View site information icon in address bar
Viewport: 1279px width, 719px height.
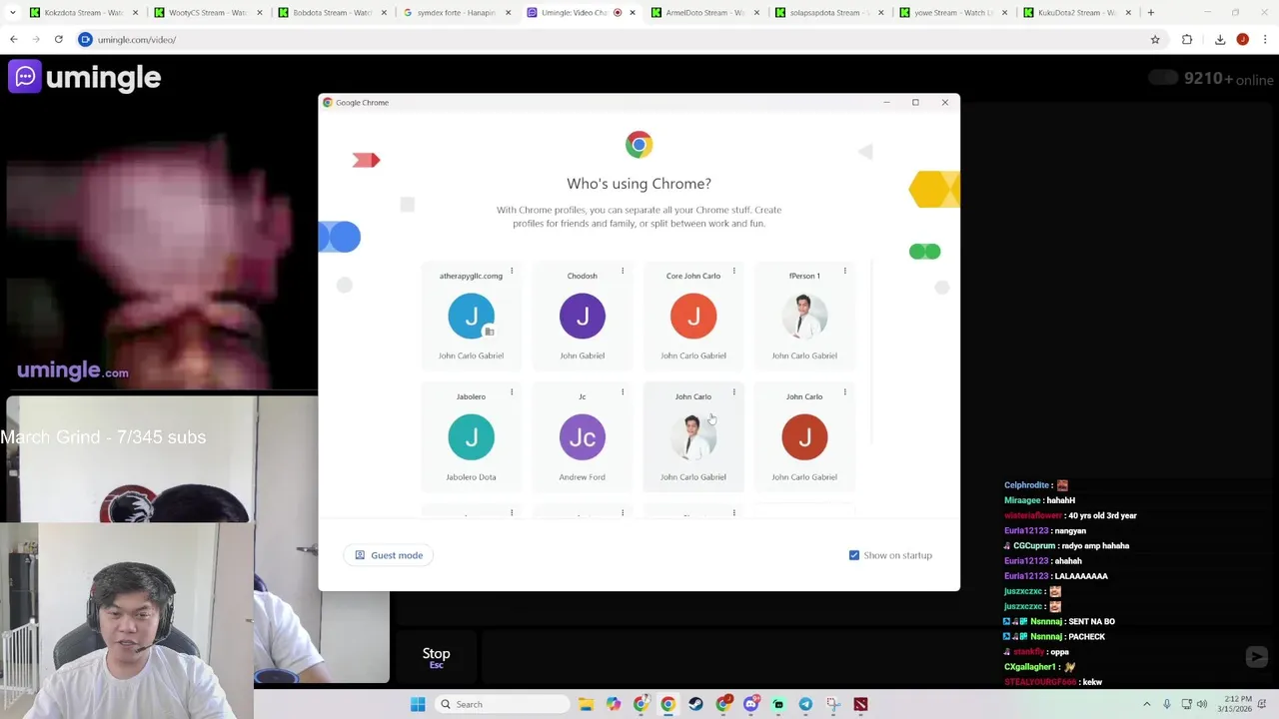tap(86, 40)
